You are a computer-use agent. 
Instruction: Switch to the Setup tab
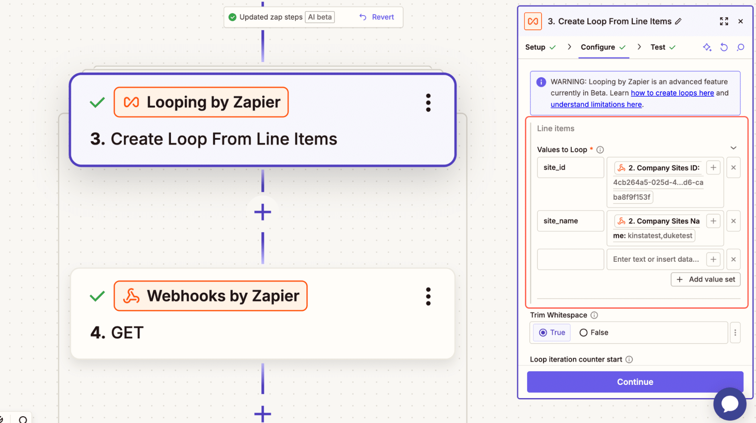tap(535, 47)
